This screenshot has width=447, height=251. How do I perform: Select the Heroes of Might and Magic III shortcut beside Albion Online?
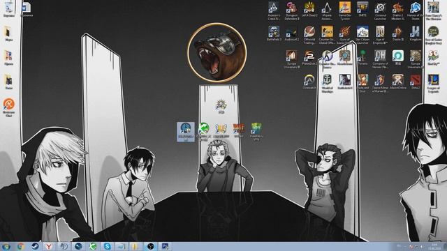click(380, 84)
